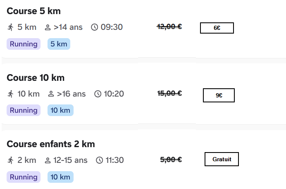Click the clock icon next to 10:20
This screenshot has width=286, height=189.
98,94
